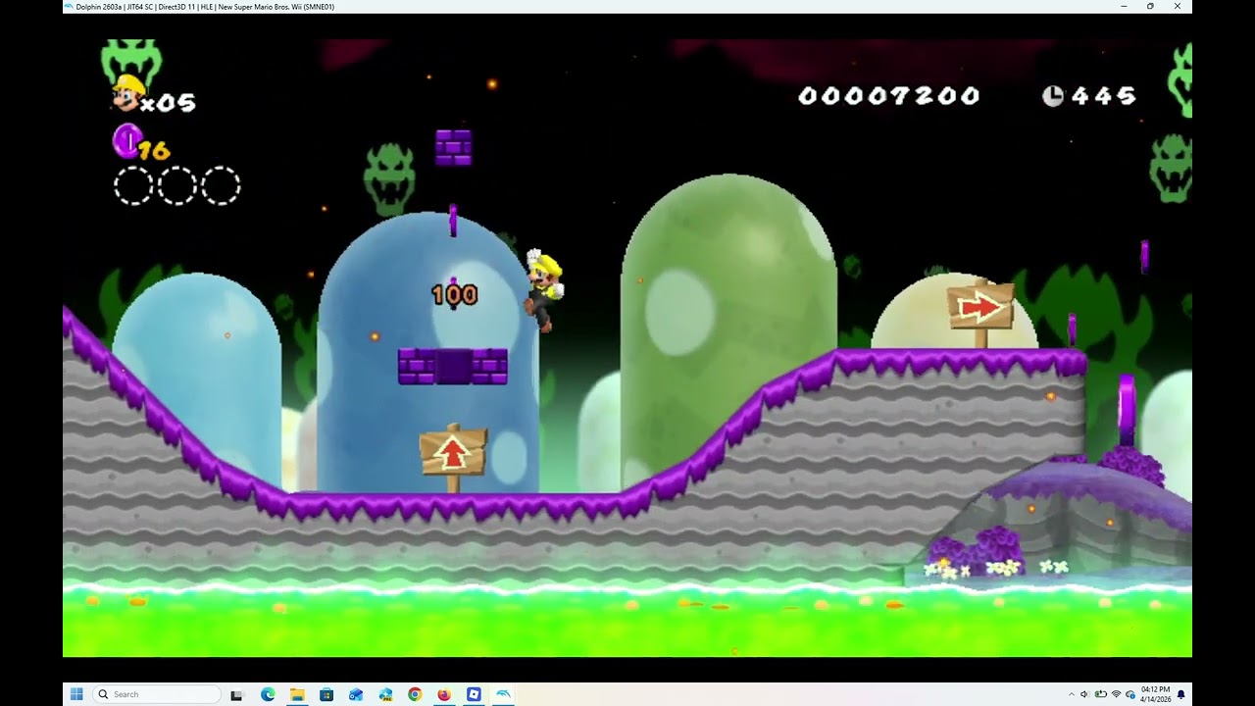Screen dimensions: 1255x706
Task: Click the battery status tray icon
Action: 1100,694
